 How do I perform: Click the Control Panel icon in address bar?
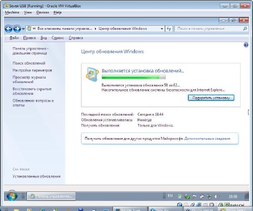point(29,29)
